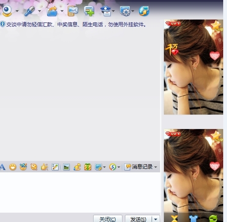The height and width of the screenshot is (222, 227).
Task: Click the 交谈中请勿轻信汇款 safety notice text
Action: [76, 24]
